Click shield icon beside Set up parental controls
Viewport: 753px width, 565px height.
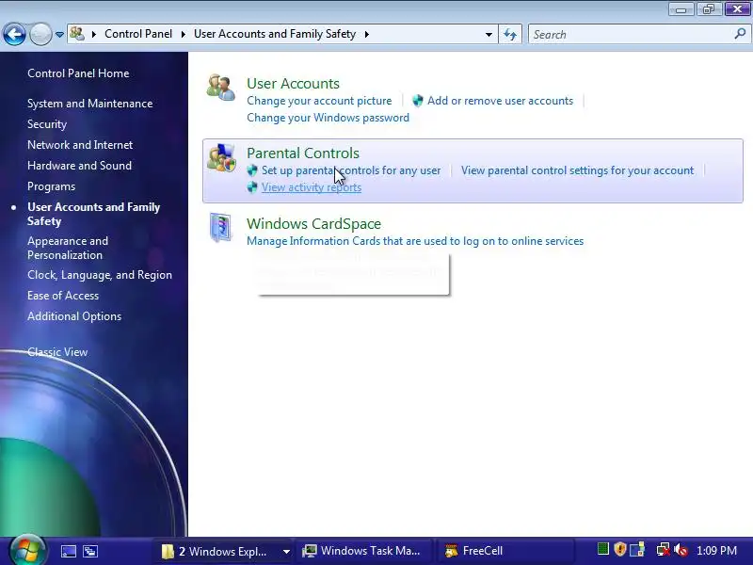252,170
